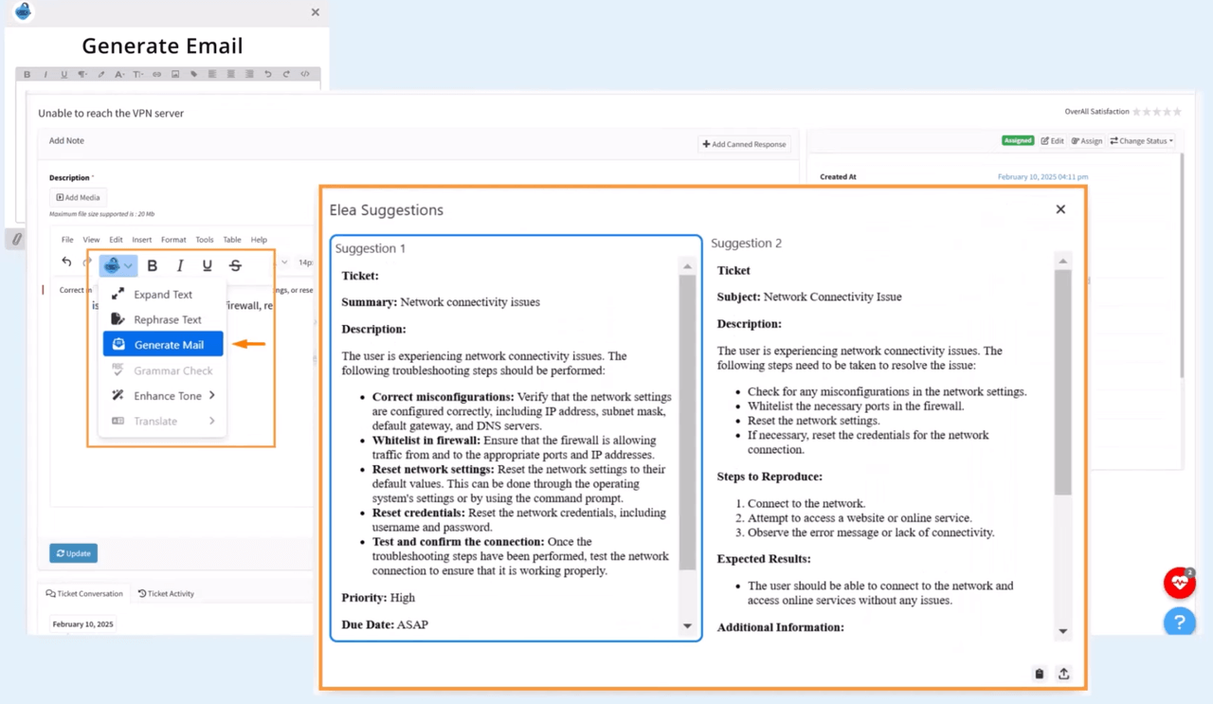Apply Bold formatting in the top toolbar

point(27,74)
